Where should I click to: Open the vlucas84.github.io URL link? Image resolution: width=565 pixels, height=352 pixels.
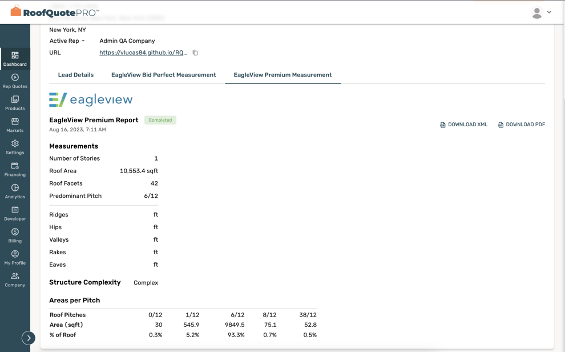pyautogui.click(x=143, y=53)
